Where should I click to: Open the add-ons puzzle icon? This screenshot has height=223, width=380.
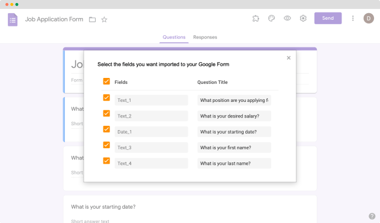click(x=256, y=19)
